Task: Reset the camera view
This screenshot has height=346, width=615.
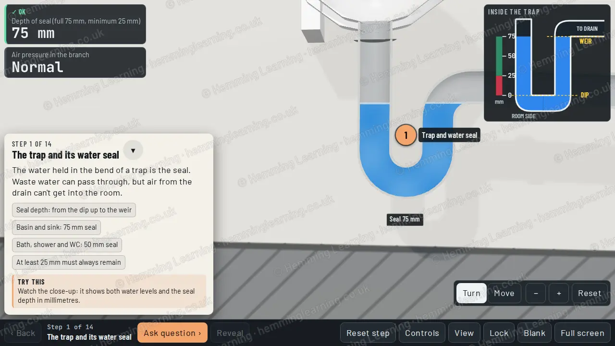Action: pos(590,293)
